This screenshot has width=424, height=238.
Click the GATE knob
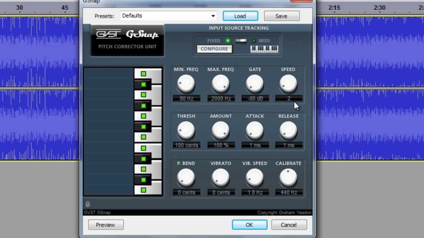point(255,83)
